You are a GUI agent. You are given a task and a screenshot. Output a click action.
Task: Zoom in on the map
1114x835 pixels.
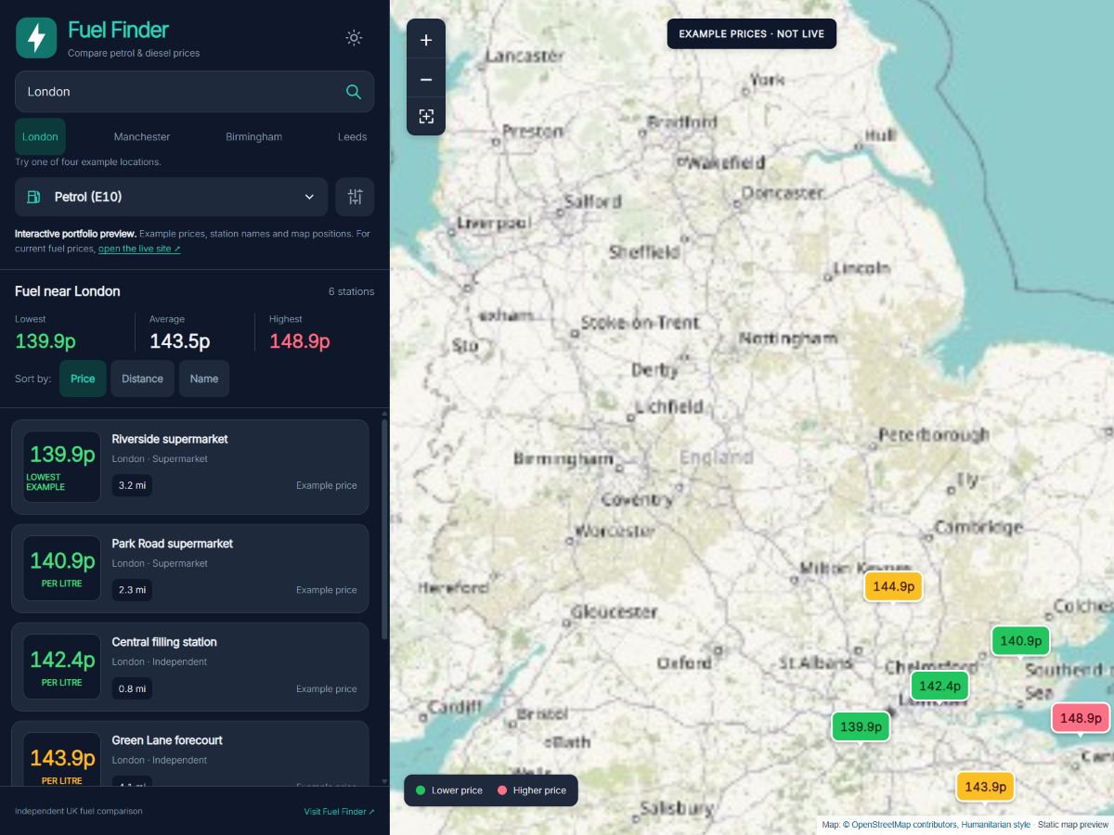[x=426, y=40]
